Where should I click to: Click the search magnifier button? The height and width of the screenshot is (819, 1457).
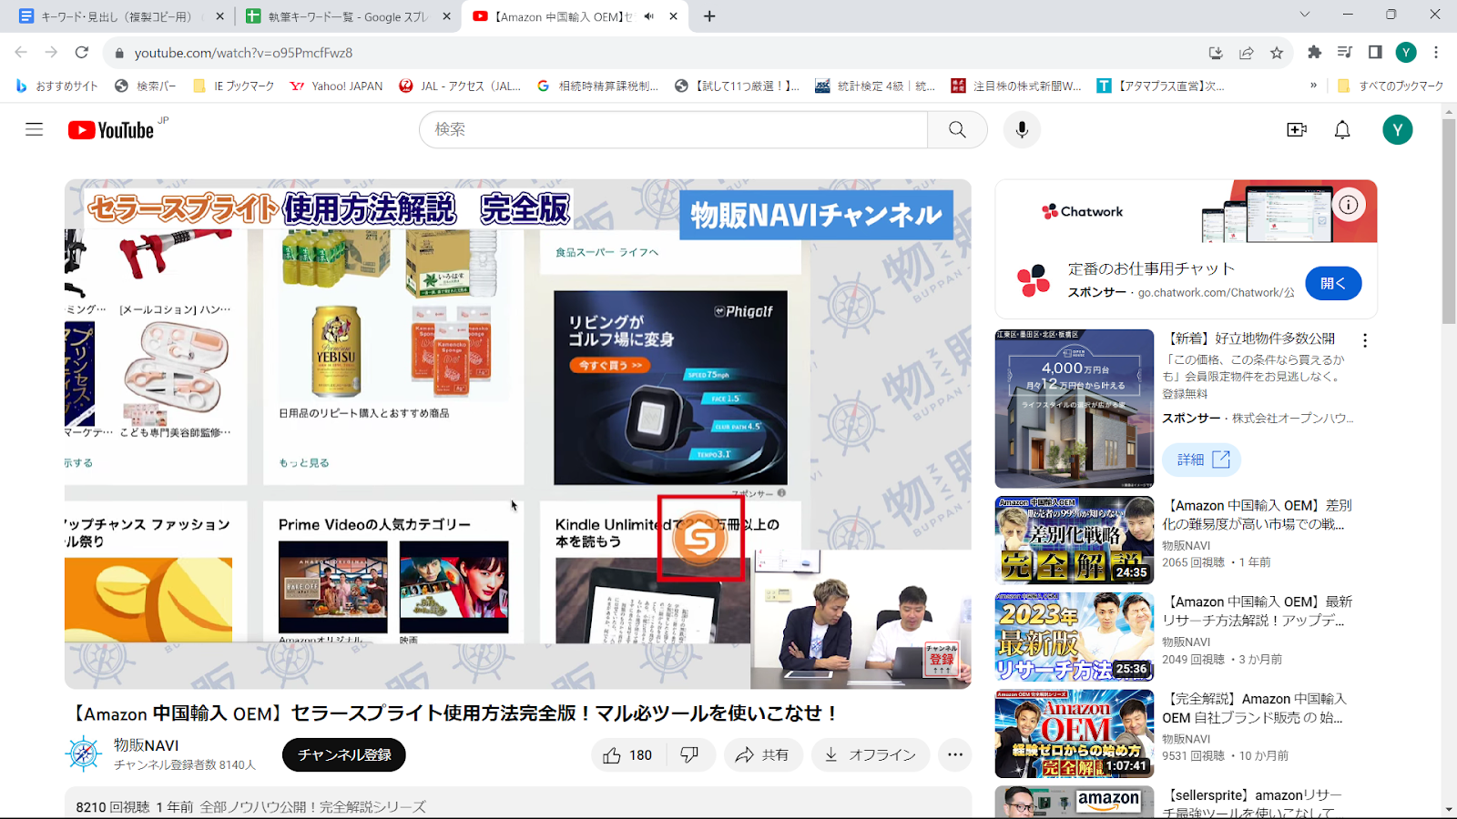(957, 129)
